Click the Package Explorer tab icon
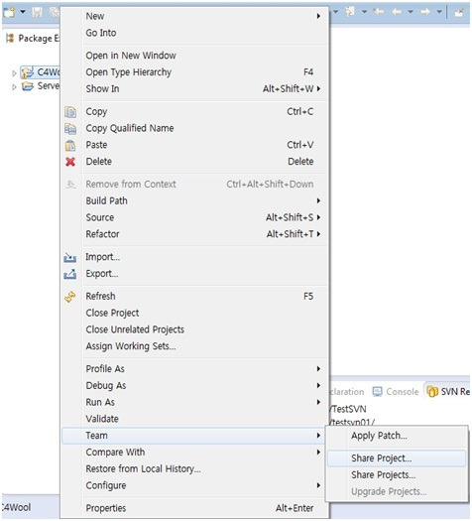472x521 pixels. pos(10,39)
